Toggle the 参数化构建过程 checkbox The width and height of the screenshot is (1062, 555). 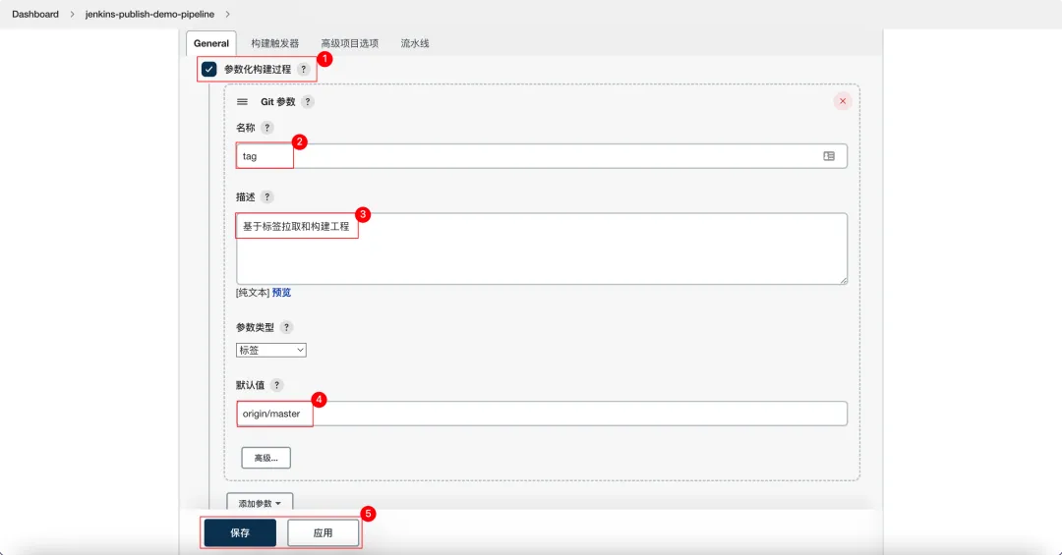(x=209, y=69)
